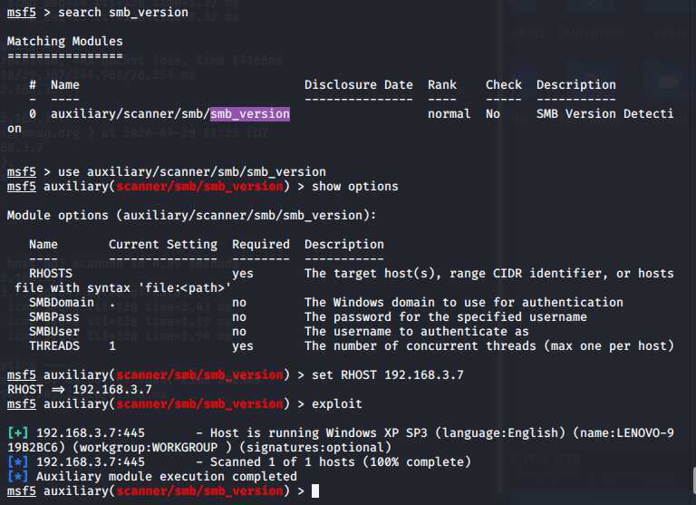Click the 'set RHOST 192.168.3.7' command

coord(388,375)
